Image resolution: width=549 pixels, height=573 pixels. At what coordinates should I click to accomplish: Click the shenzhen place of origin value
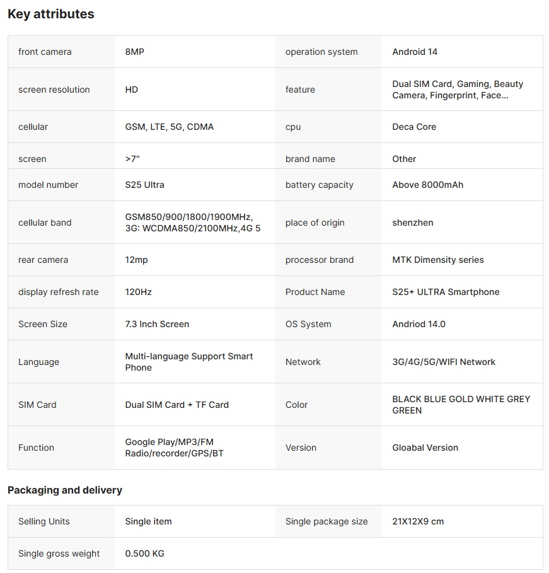[412, 223]
